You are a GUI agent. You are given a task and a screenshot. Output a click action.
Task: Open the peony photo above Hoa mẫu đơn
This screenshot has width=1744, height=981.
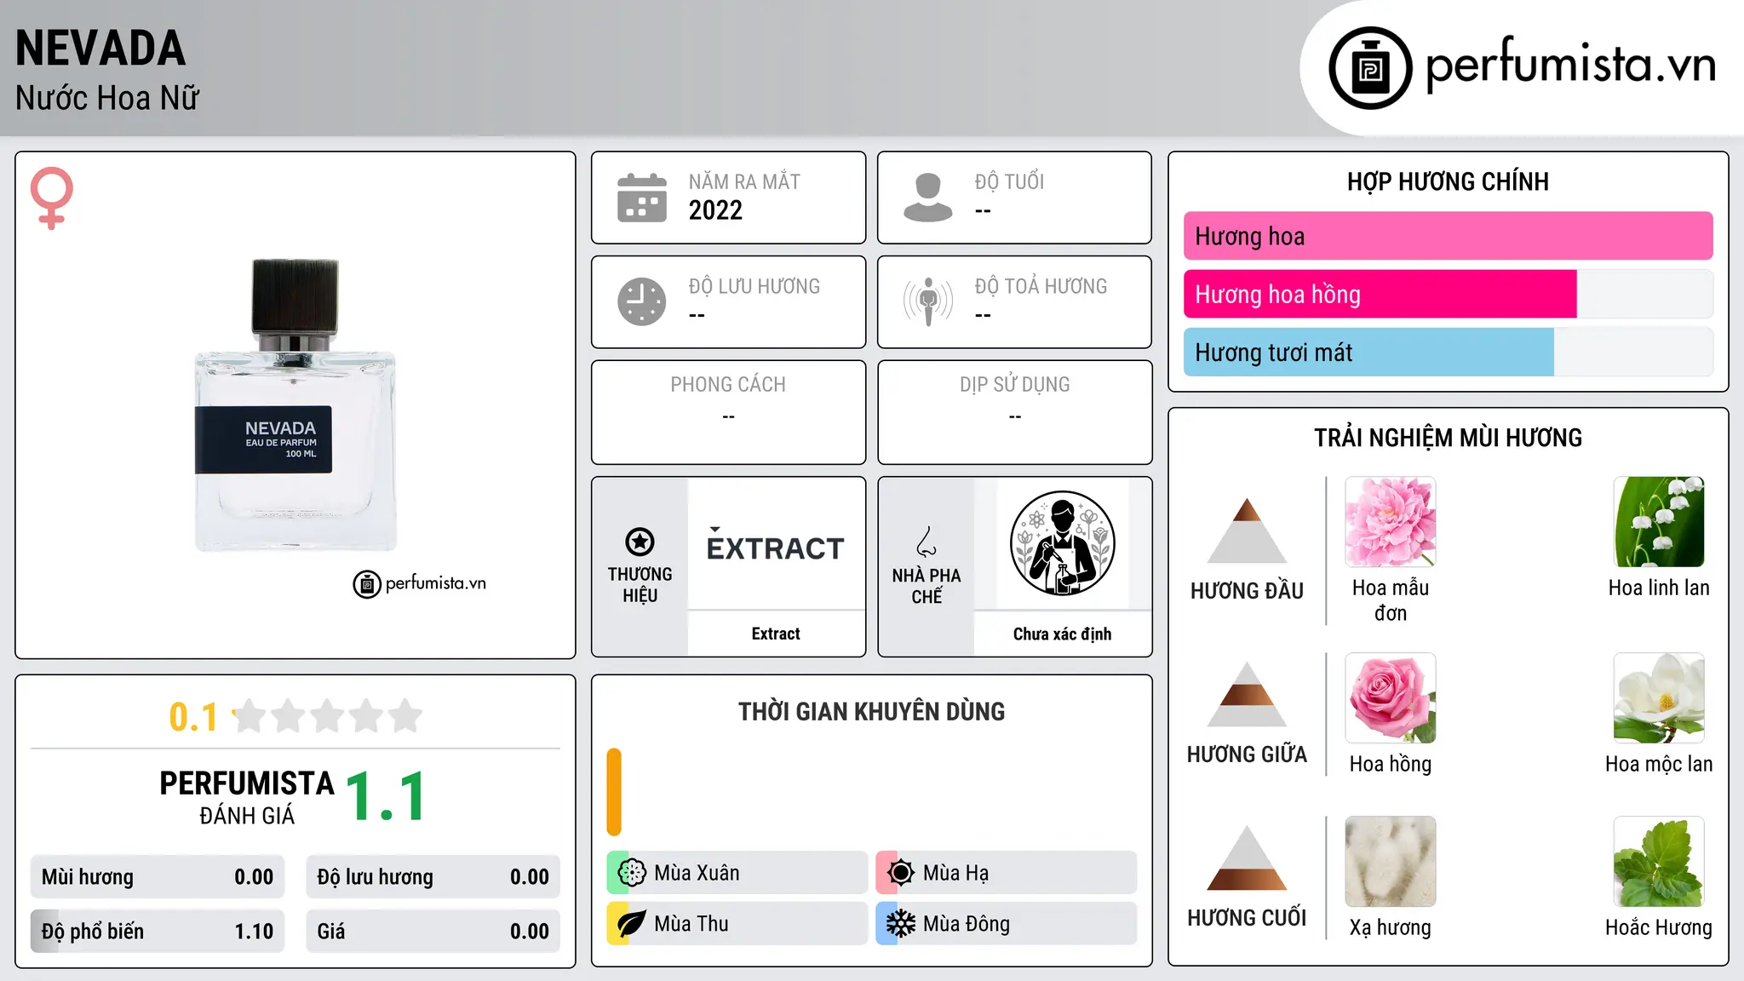point(1391,522)
